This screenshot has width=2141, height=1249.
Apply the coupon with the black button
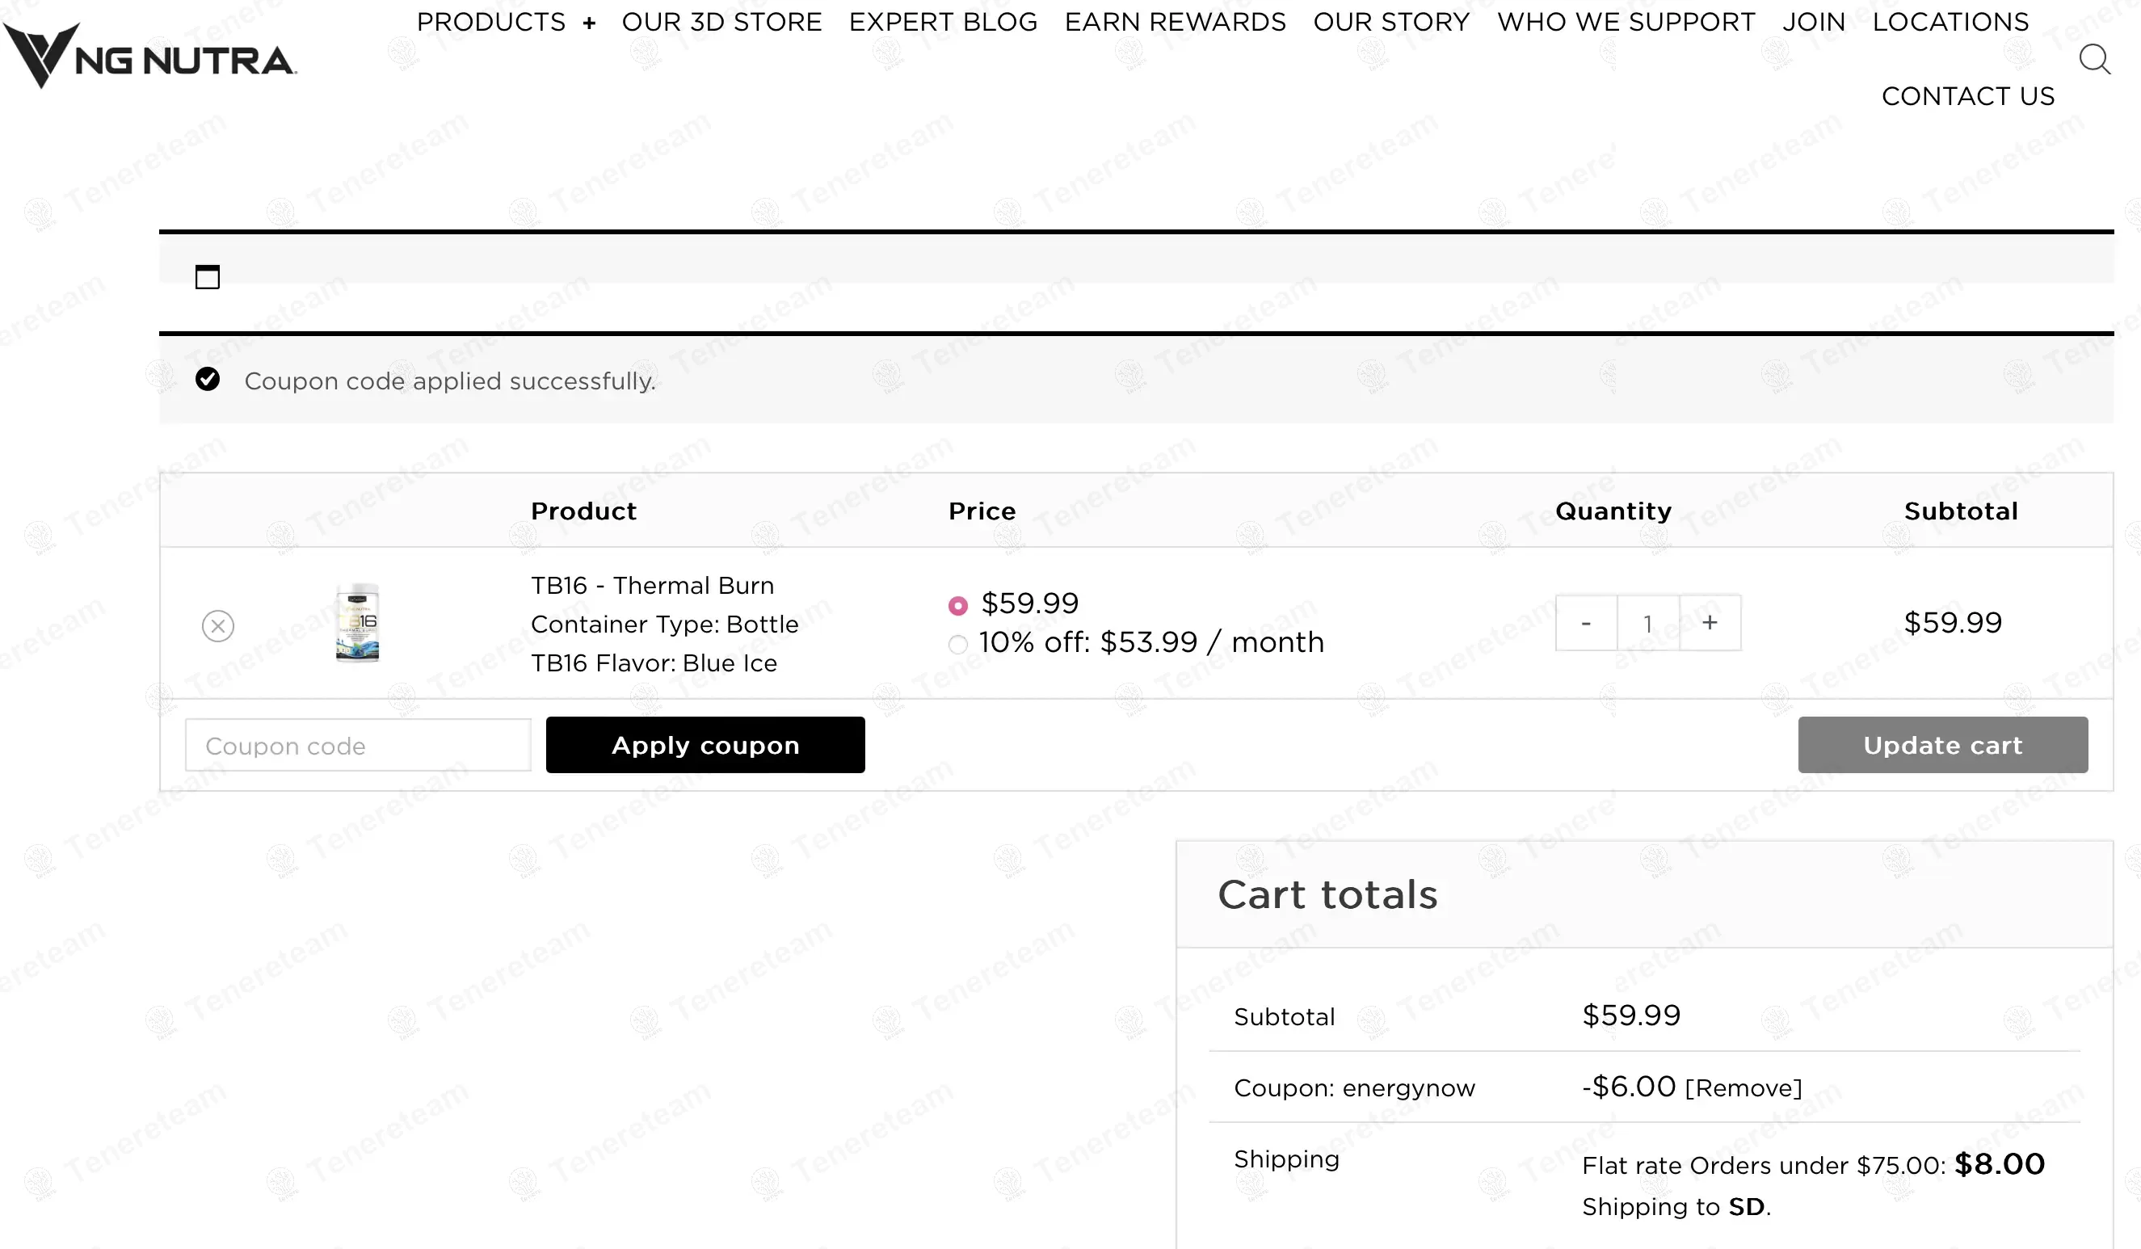click(x=705, y=745)
